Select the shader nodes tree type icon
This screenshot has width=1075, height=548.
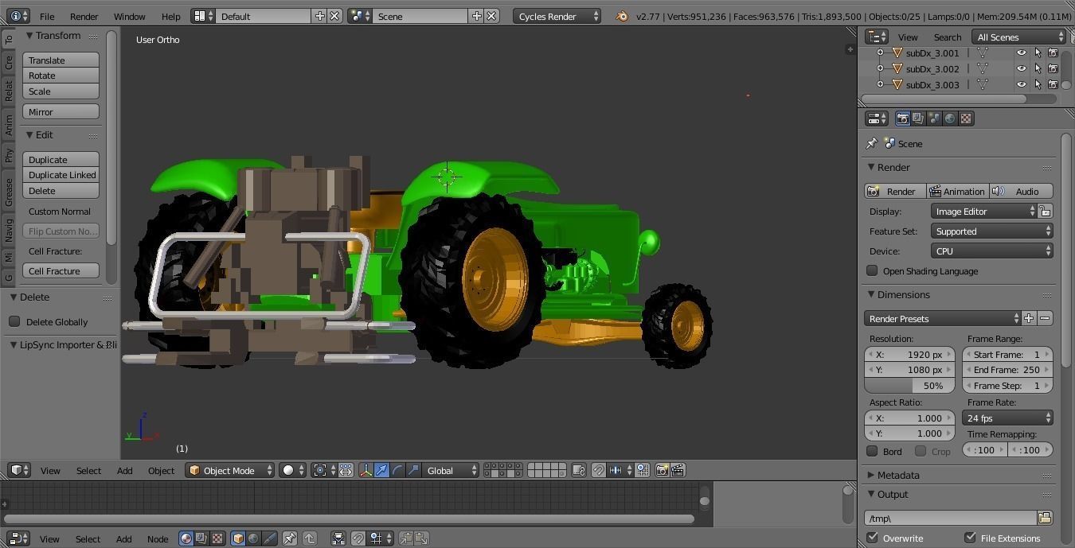pos(186,538)
